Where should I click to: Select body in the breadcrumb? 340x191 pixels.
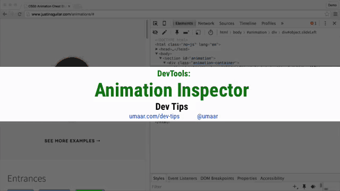click(237, 32)
